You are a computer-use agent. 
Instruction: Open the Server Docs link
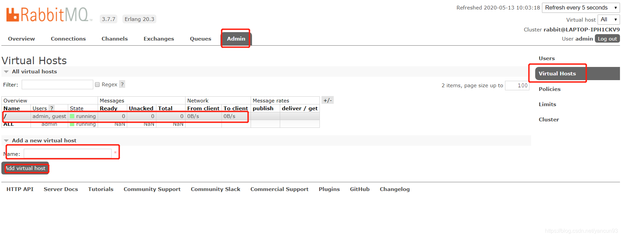[x=61, y=189]
